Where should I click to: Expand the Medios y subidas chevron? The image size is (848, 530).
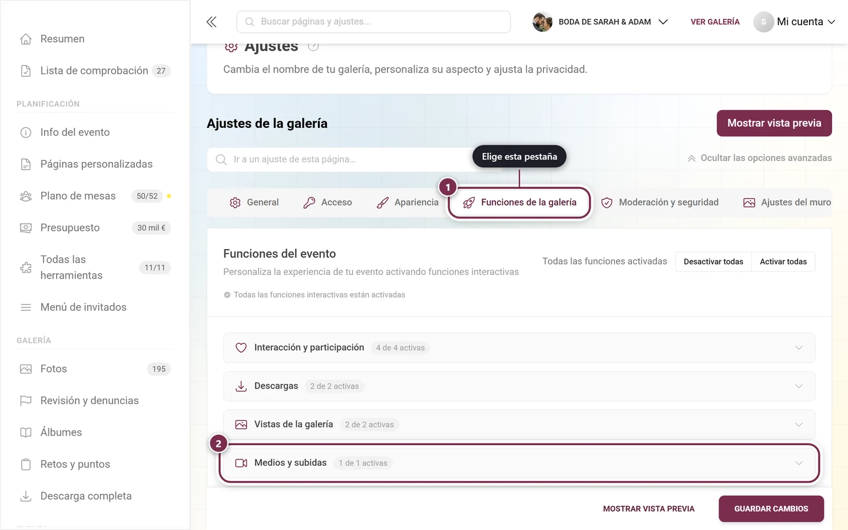[x=799, y=463]
